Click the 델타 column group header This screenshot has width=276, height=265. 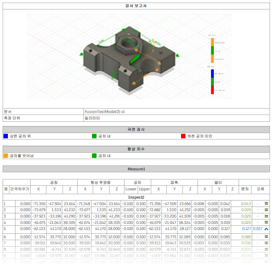coord(218,182)
